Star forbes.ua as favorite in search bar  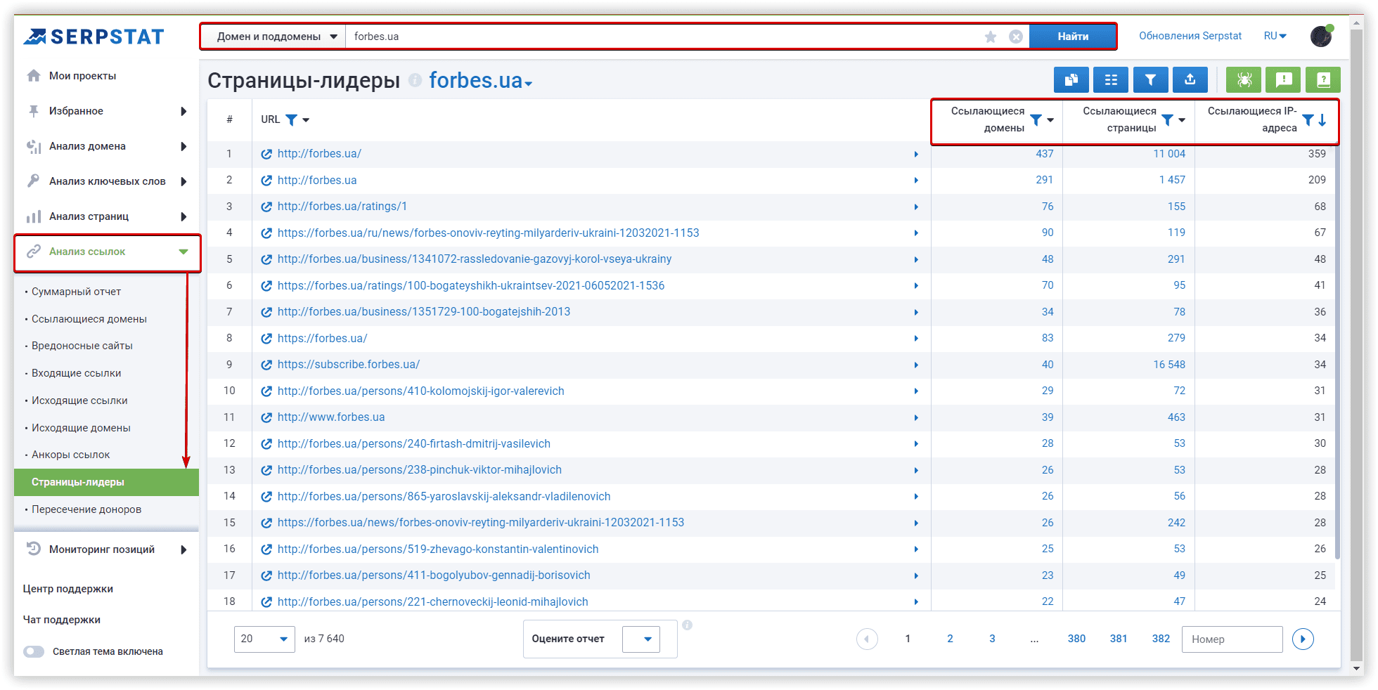(990, 37)
